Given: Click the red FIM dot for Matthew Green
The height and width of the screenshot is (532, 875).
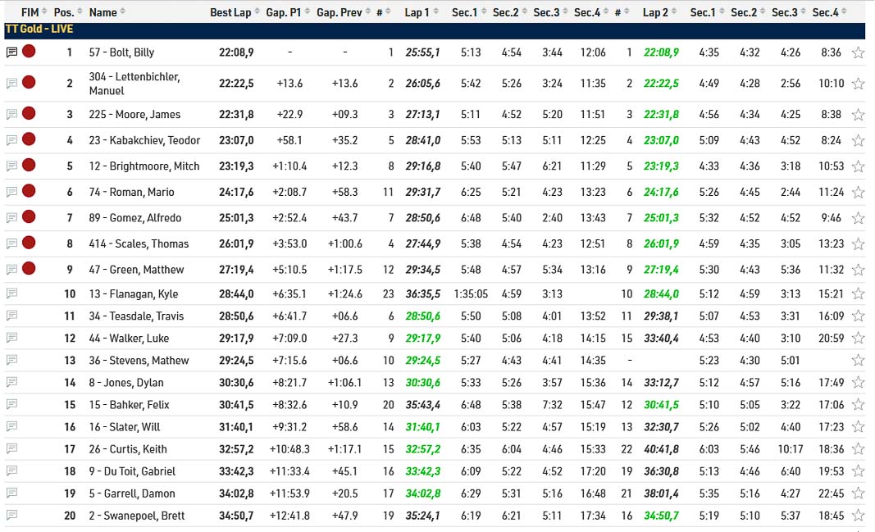Looking at the screenshot, I should (29, 269).
